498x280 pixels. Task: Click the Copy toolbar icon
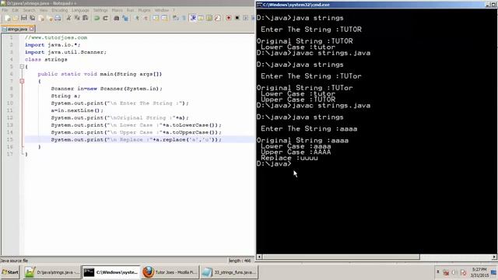[77, 18]
